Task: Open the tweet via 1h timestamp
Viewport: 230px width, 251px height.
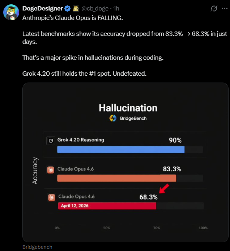Action: [x=116, y=8]
